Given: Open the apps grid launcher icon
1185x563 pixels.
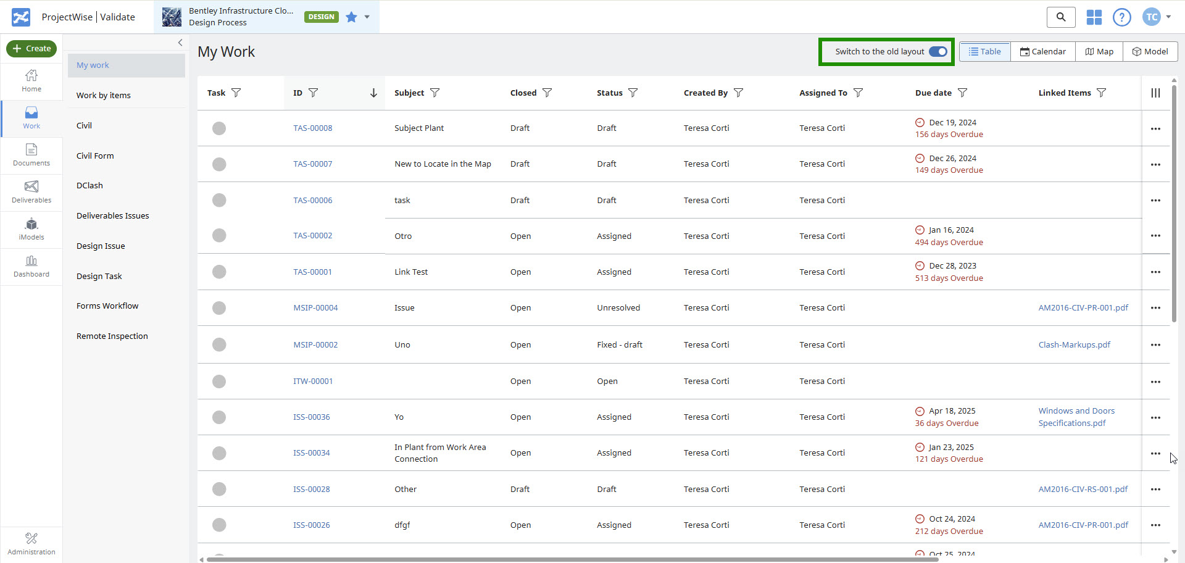Looking at the screenshot, I should (1094, 17).
